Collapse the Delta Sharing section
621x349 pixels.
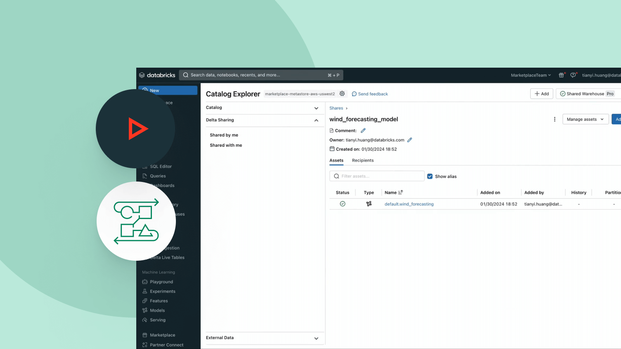click(316, 120)
